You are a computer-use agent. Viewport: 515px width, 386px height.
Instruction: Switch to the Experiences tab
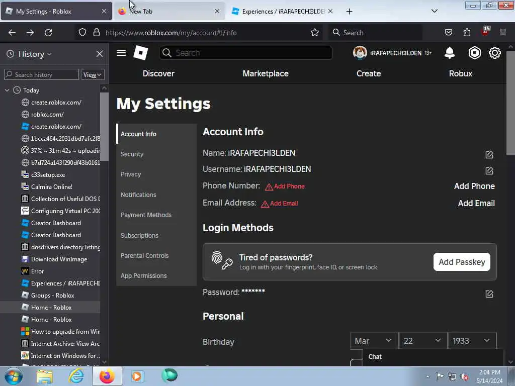[283, 11]
